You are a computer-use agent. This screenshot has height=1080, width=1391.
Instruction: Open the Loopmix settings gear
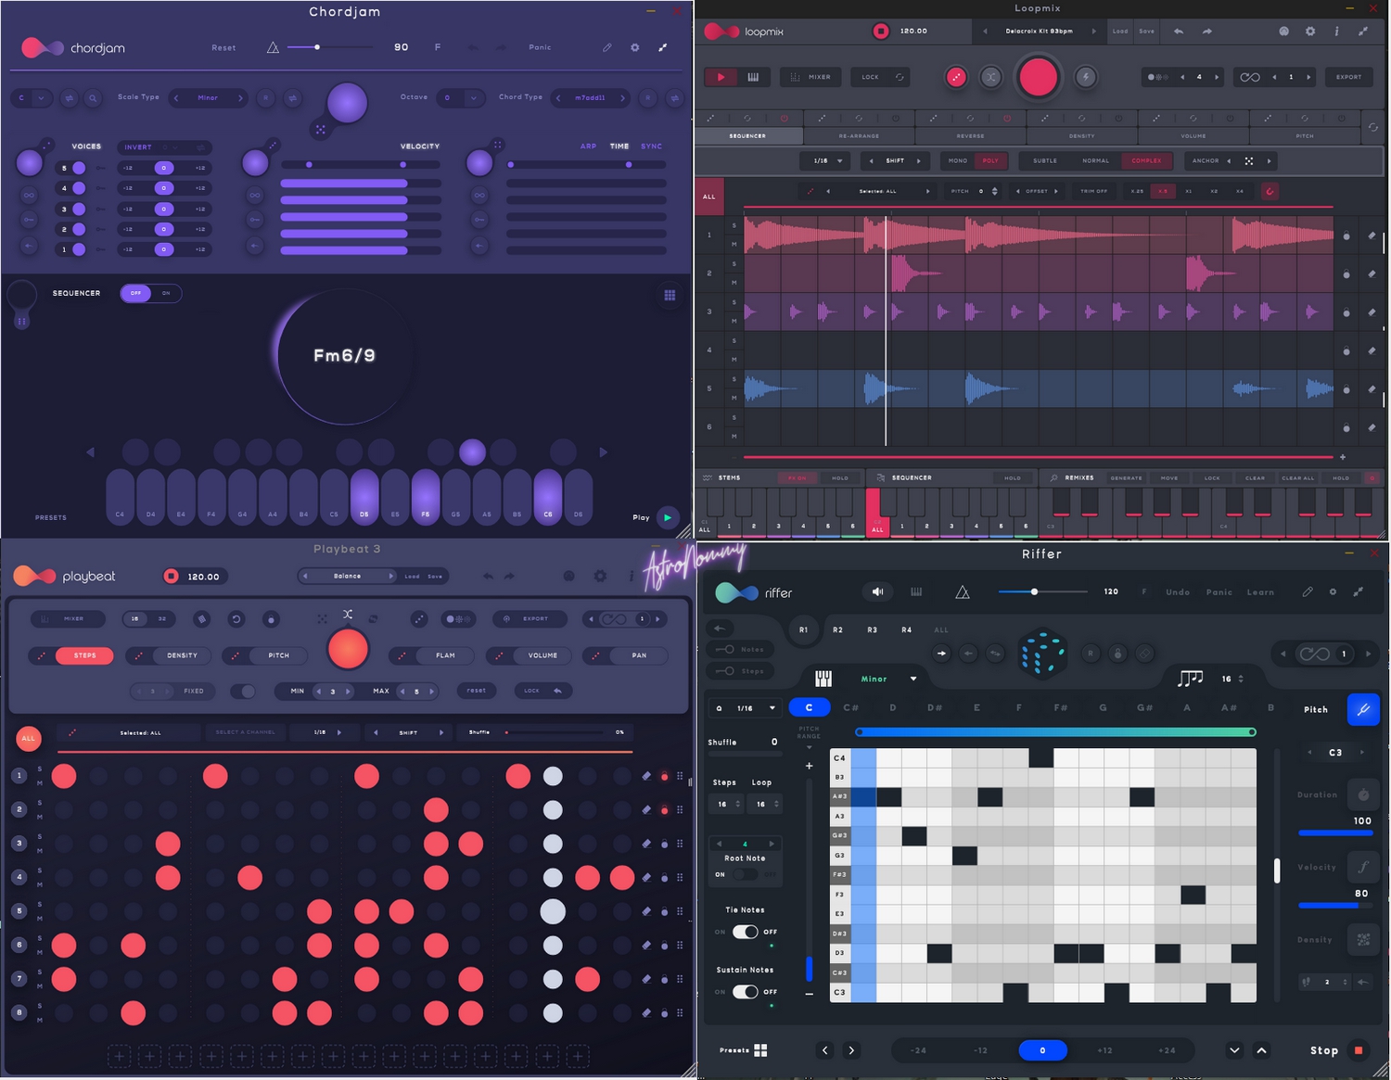tap(1310, 31)
